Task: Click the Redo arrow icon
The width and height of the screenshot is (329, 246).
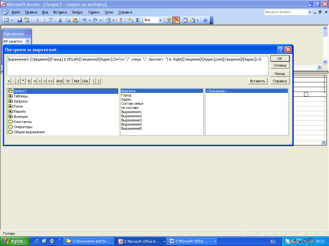Action: click(x=95, y=20)
